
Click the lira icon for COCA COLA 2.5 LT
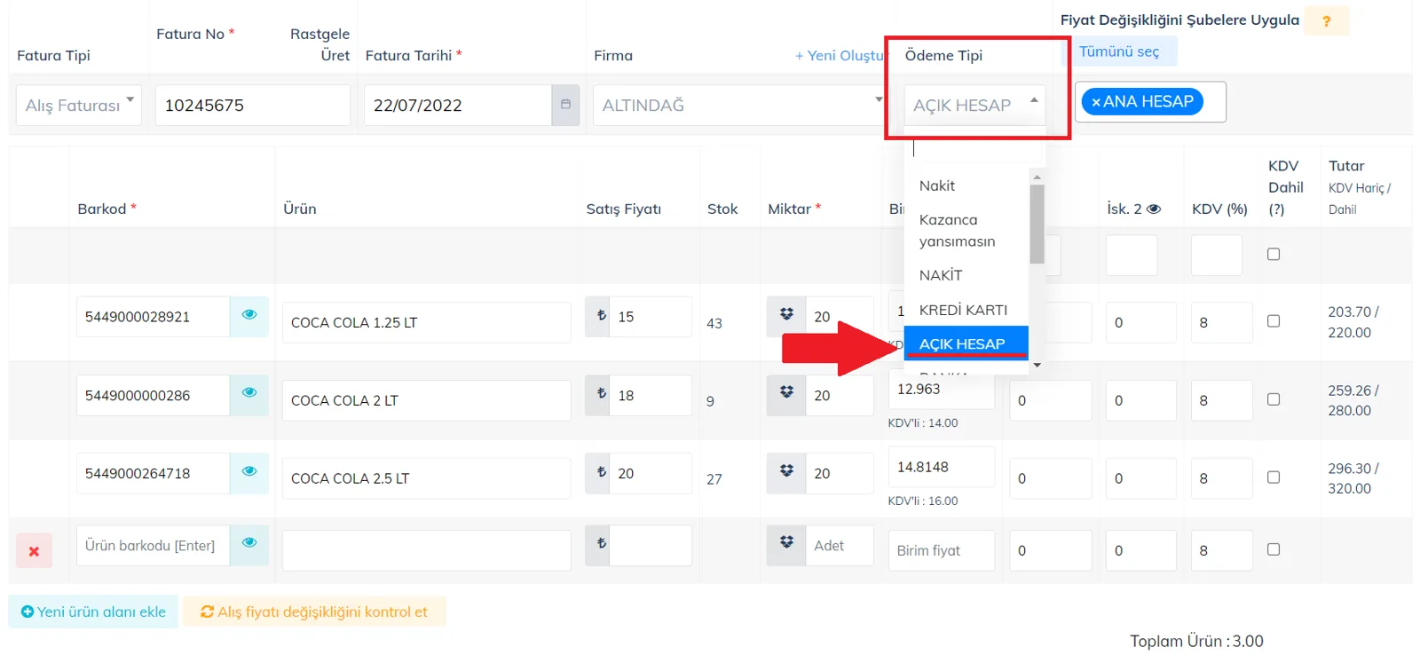point(602,472)
